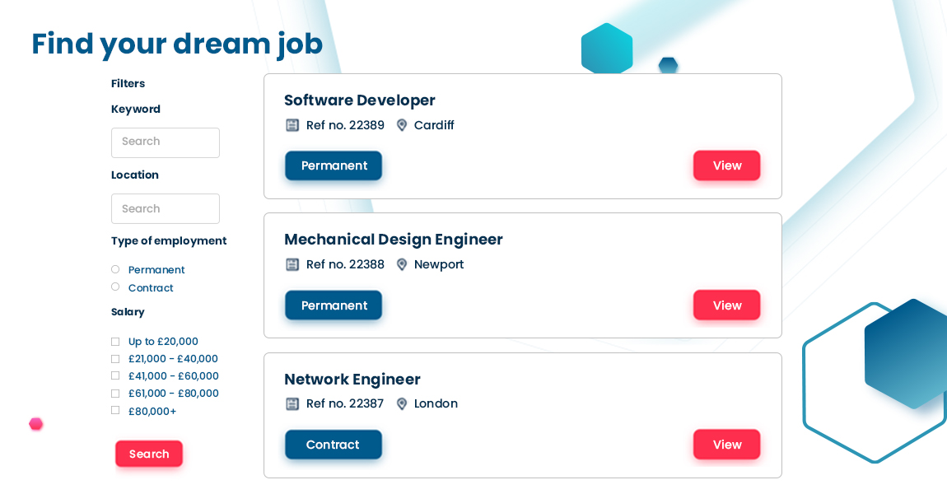Click into the Location search field

[166, 209]
